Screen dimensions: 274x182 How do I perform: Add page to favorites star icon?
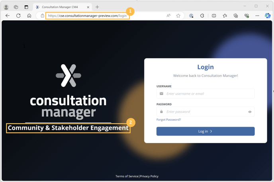(178, 16)
